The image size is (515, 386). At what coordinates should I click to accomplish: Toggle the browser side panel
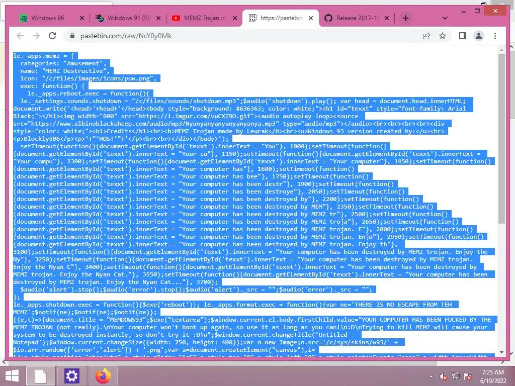click(x=463, y=36)
